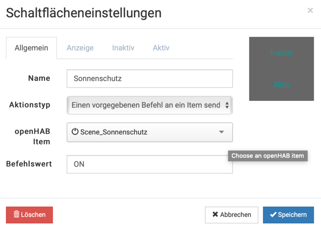Open the Scene_Sonnenschutz item dropdown

(x=149, y=132)
